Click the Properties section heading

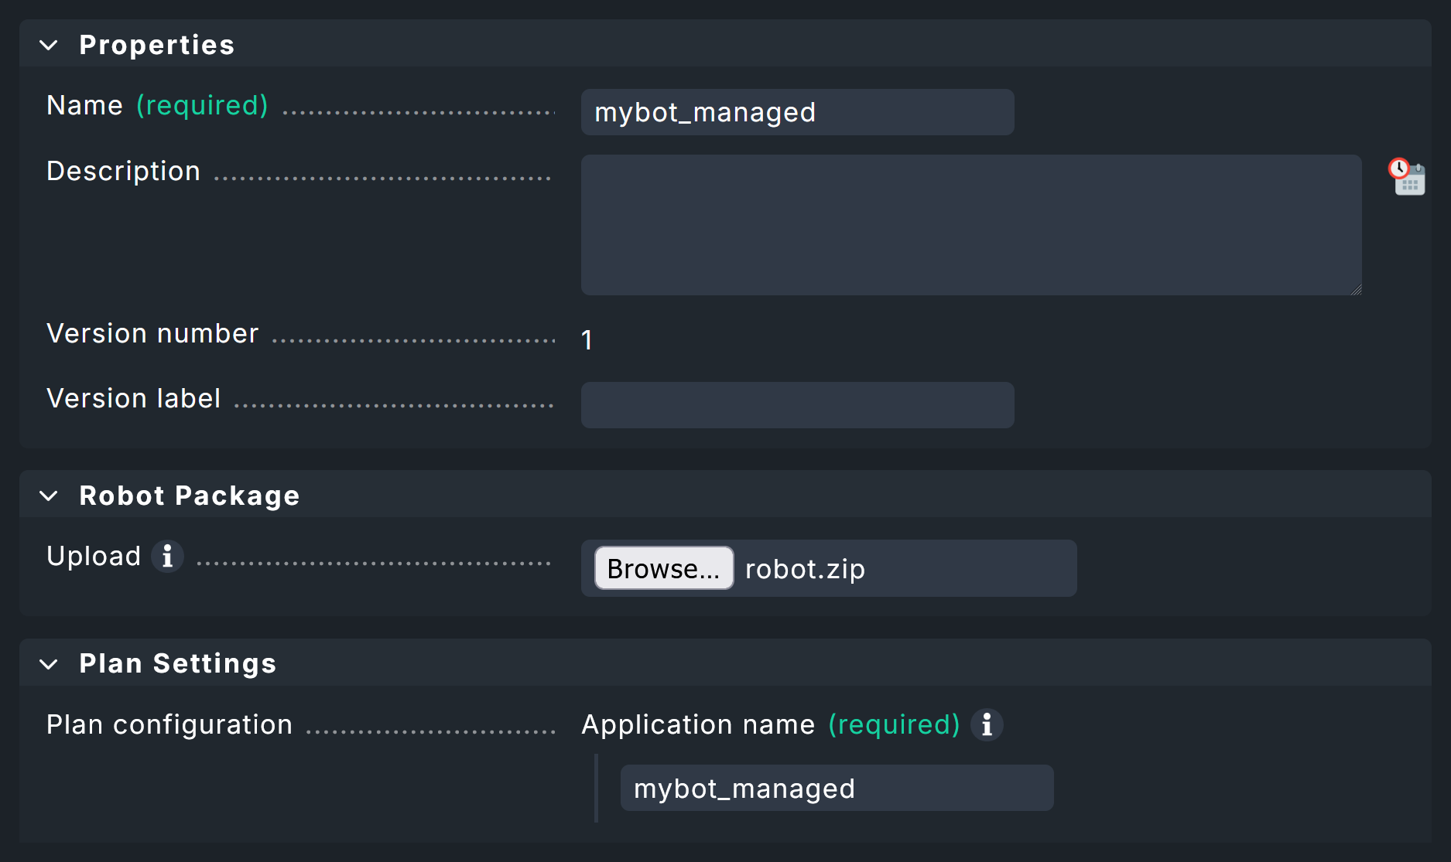click(x=156, y=46)
